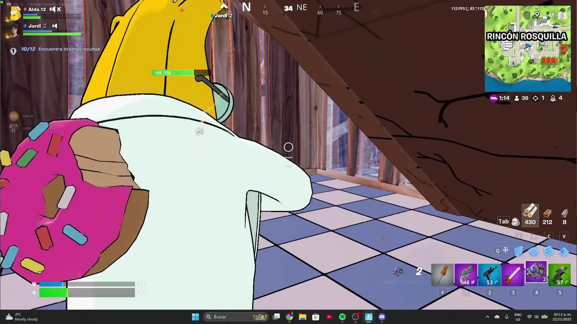Choose the floor building piece

pos(534,251)
